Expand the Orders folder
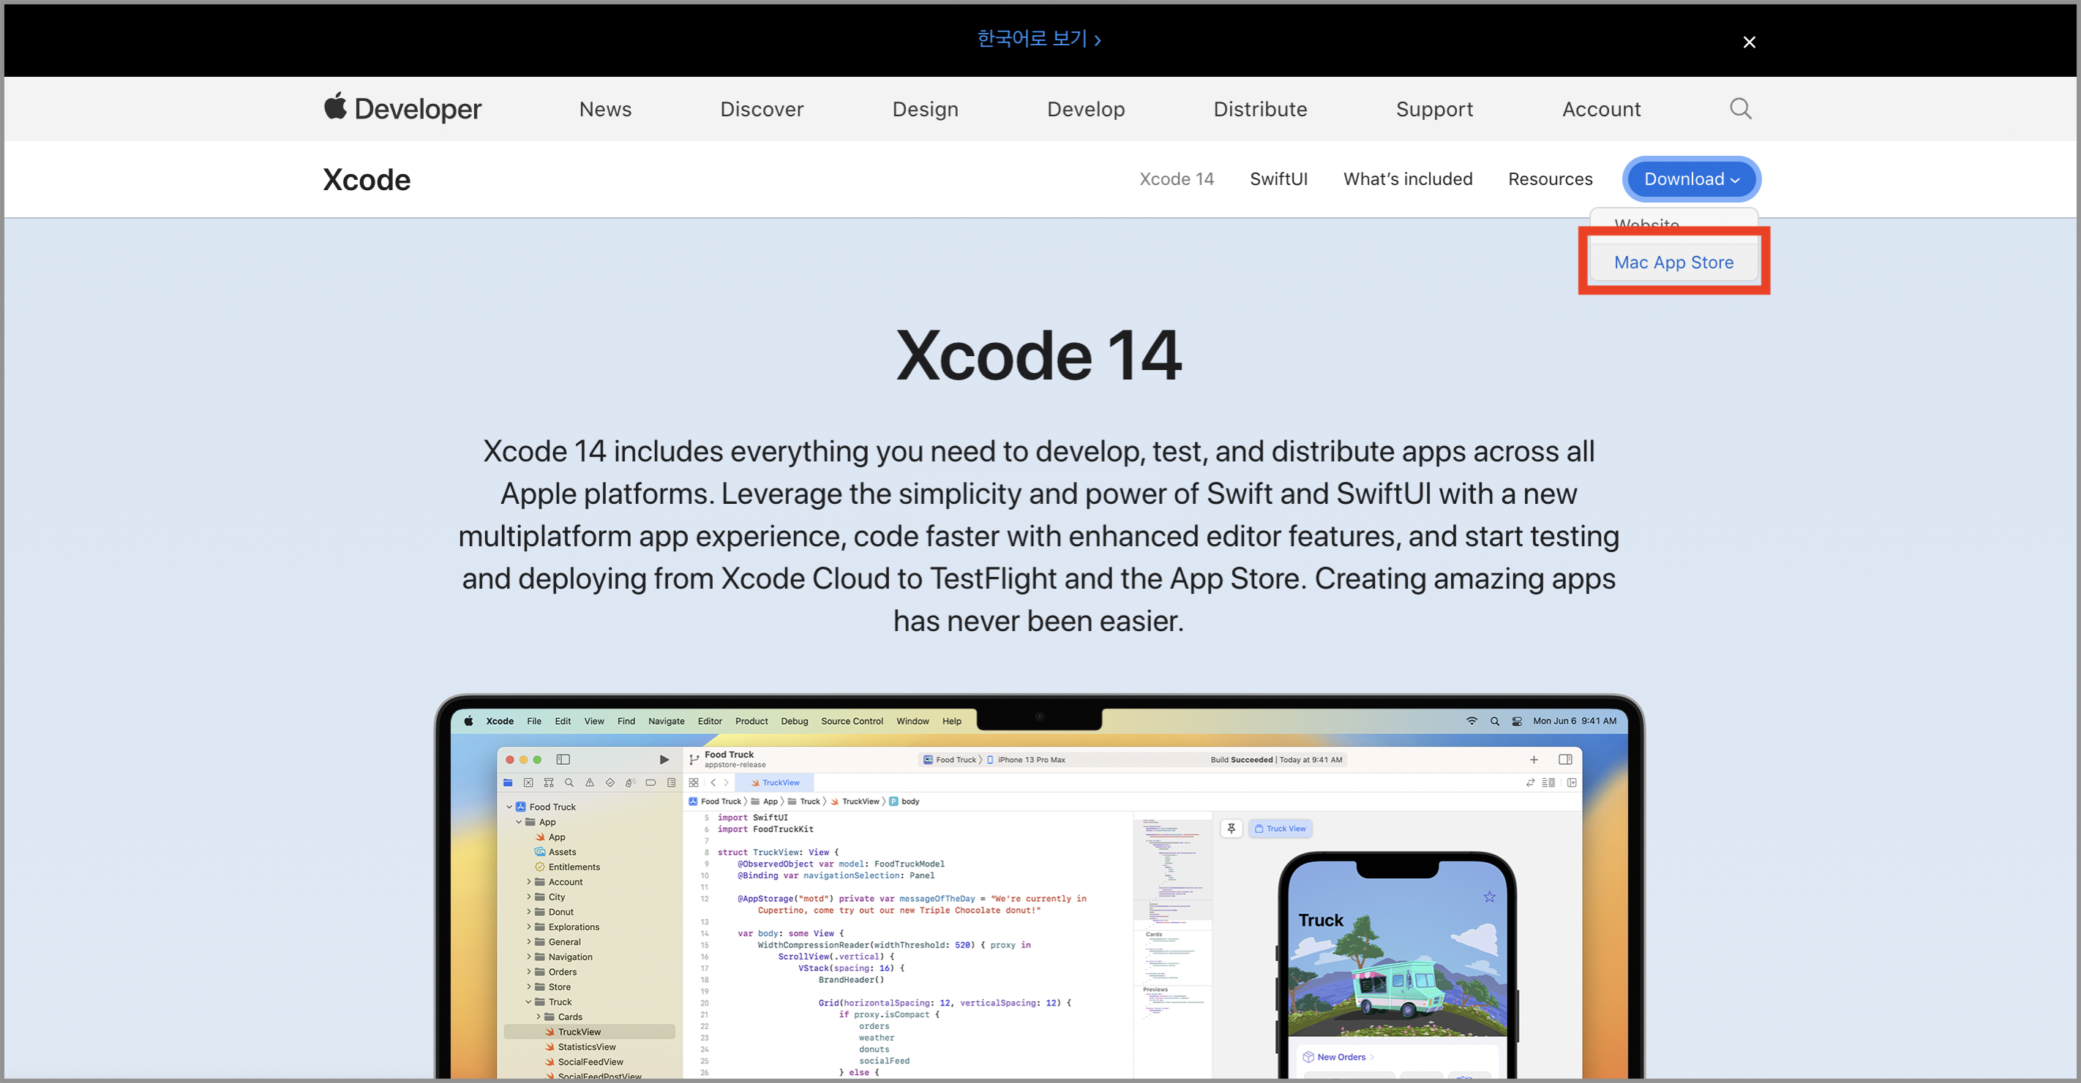This screenshot has height=1083, width=2081. [528, 972]
